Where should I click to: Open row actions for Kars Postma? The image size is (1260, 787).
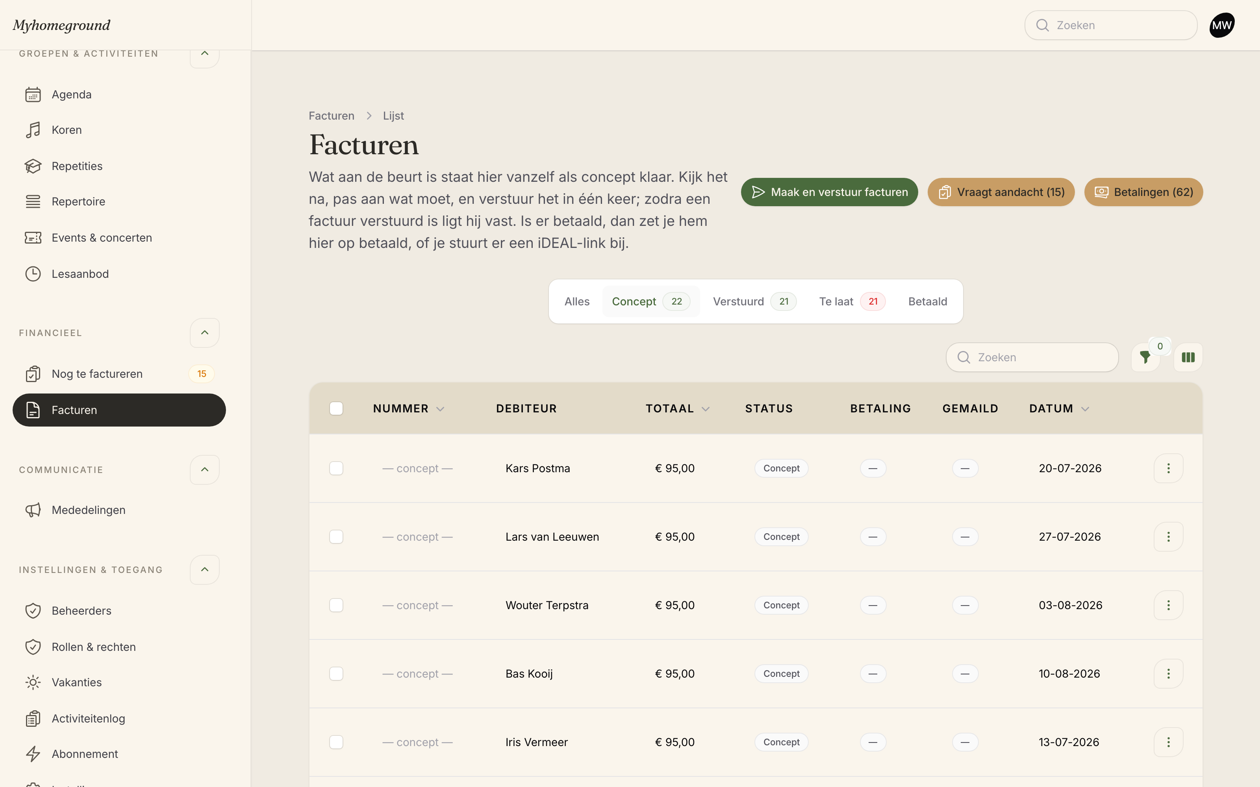click(1168, 468)
